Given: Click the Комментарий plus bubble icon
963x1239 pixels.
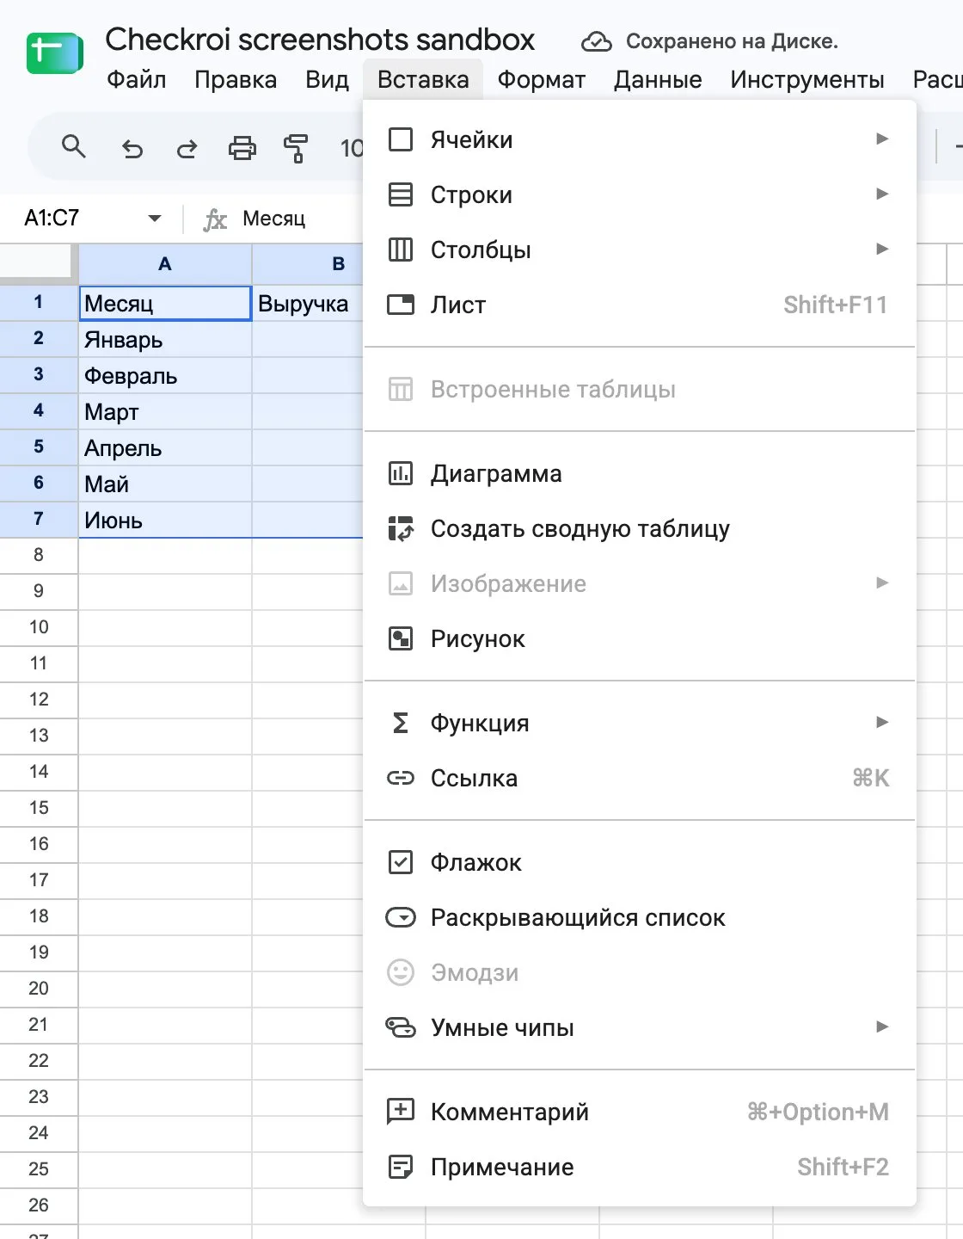Looking at the screenshot, I should tap(401, 1112).
